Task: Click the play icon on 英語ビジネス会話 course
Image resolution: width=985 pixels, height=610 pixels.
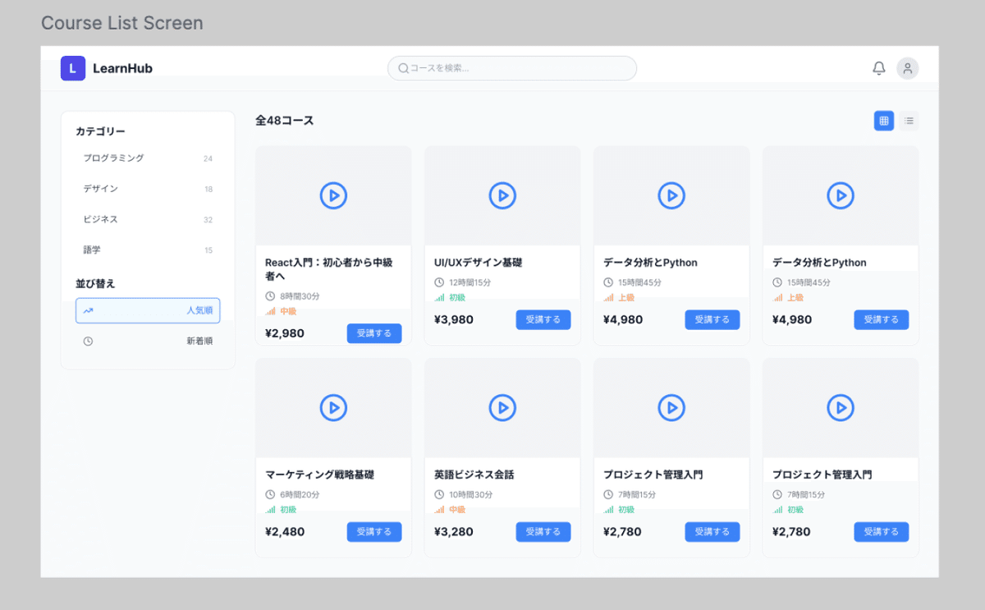Action: (x=502, y=407)
